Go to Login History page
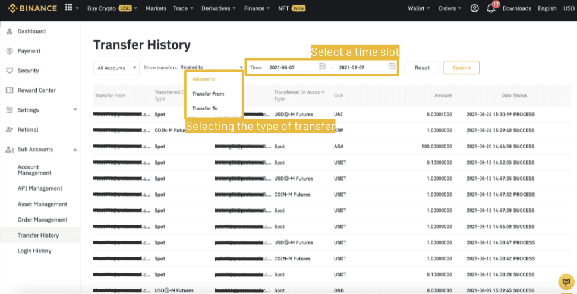This screenshot has height=294, width=577. pos(34,251)
